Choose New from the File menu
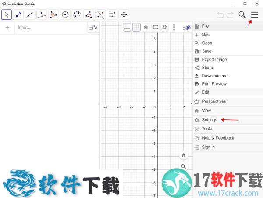263x198 pixels. [228, 35]
